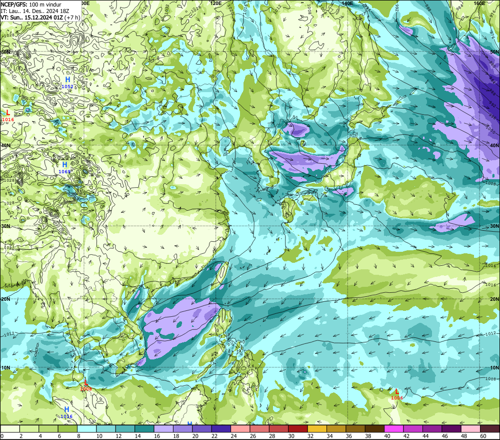Click the "NCEP/GFS: 100 m vindur" title text
Viewport: 500px width, 440px height.
point(31,5)
